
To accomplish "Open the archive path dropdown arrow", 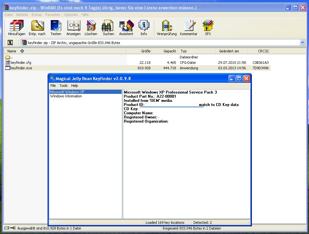I will tap(303, 42).
